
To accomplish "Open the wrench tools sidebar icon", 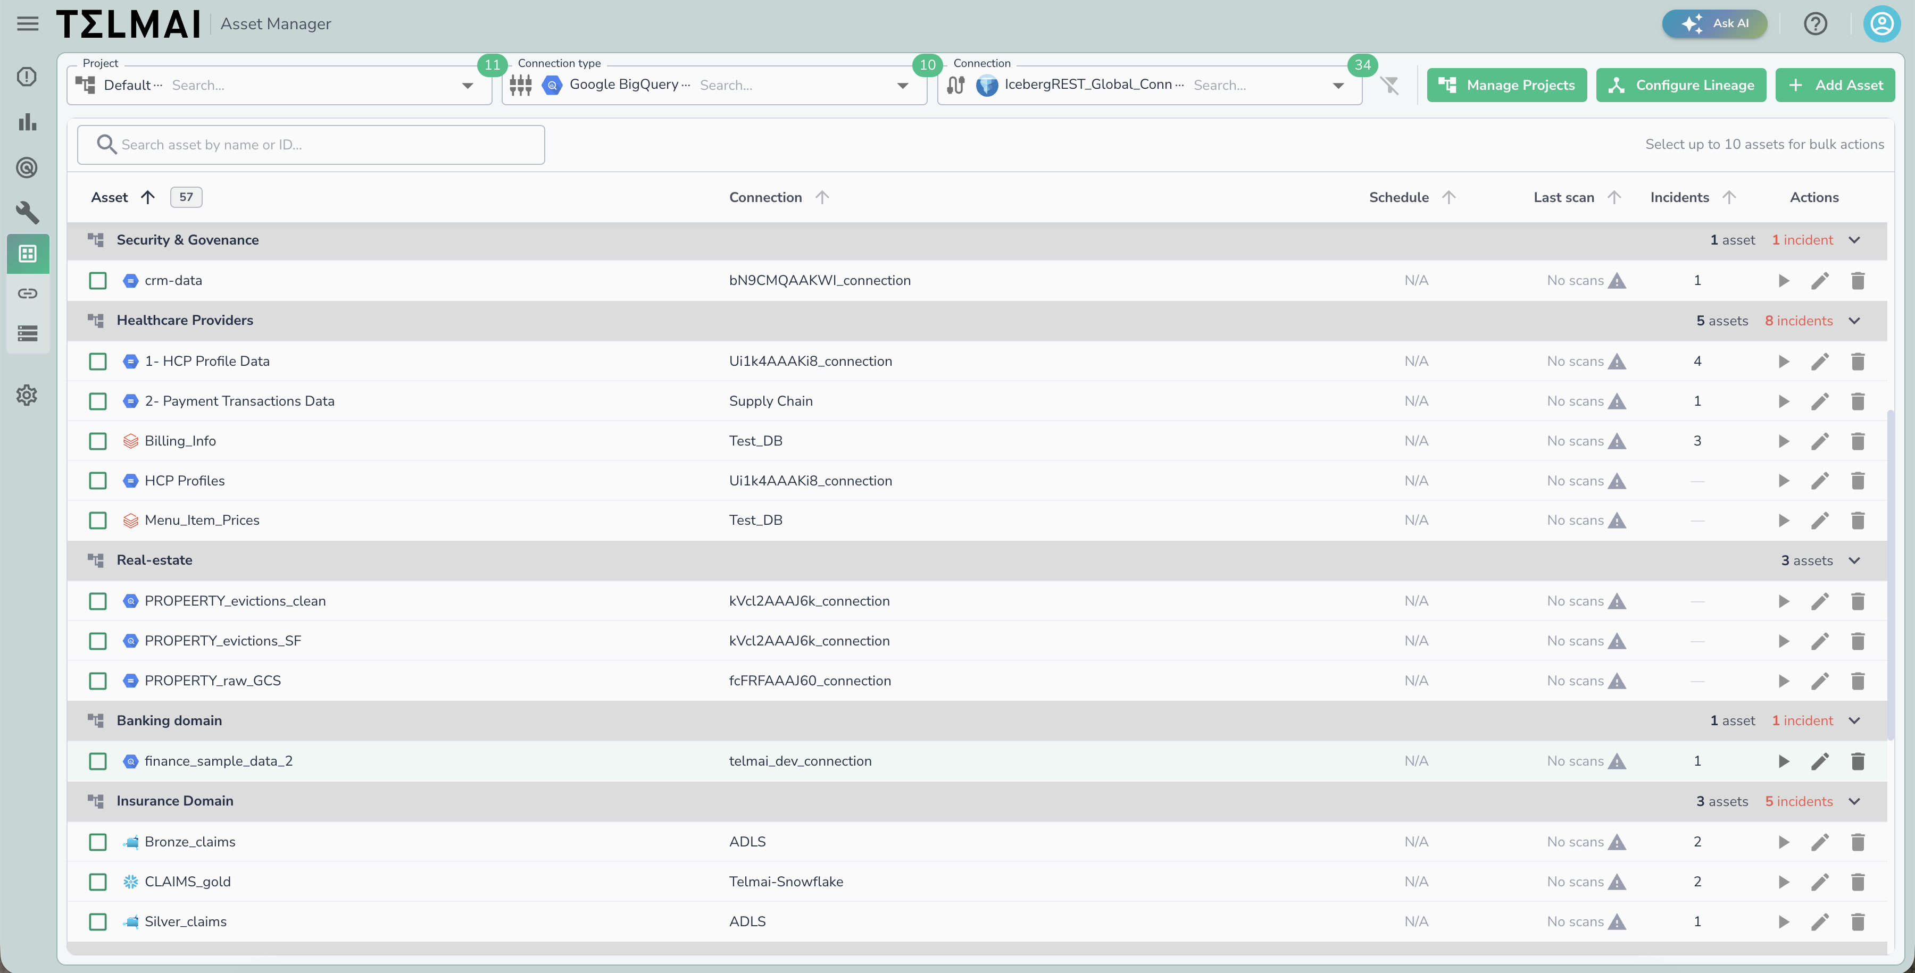I will point(27,213).
